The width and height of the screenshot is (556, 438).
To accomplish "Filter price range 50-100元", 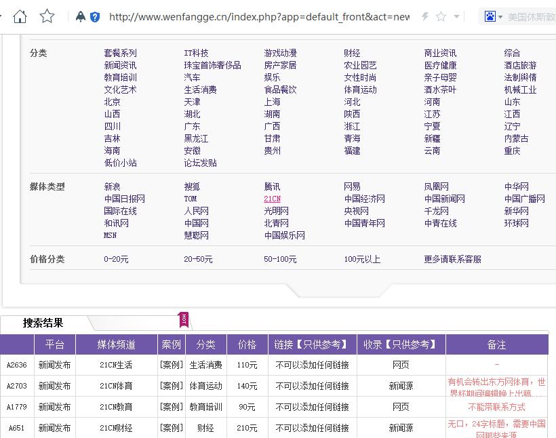I will (x=280, y=259).
